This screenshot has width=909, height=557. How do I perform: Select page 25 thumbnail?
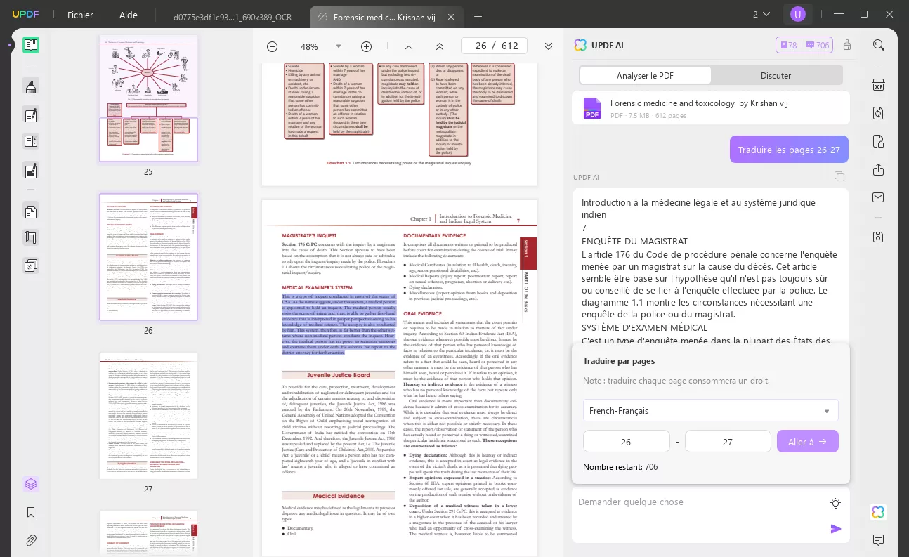click(x=148, y=98)
